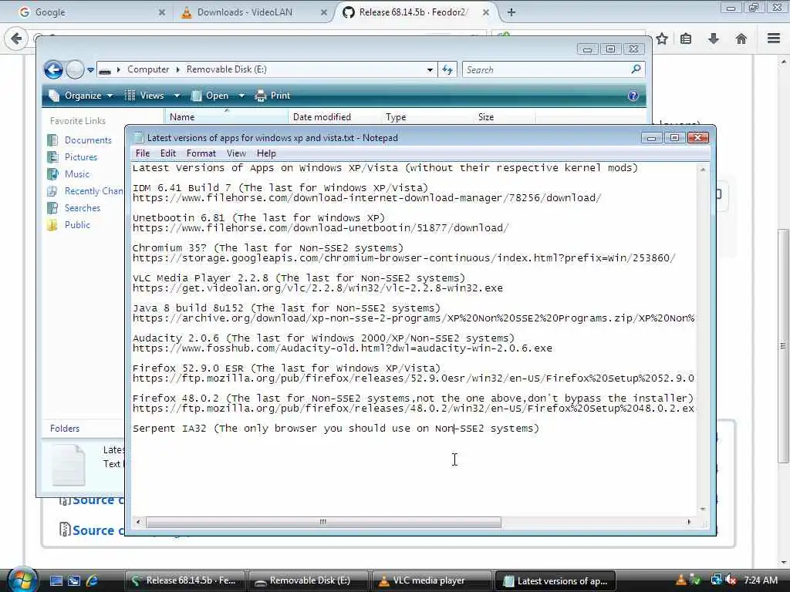790x592 pixels.
Task: Sort files by Name column
Action: pyautogui.click(x=227, y=117)
